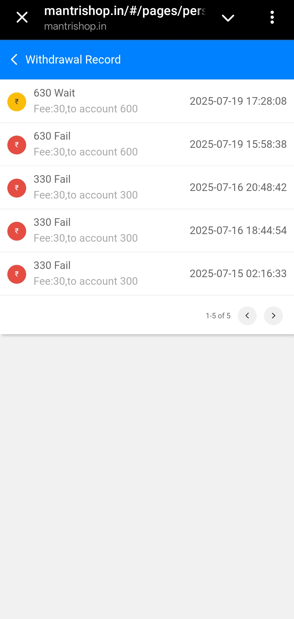Open the three-dot browser menu
This screenshot has height=619, width=294.
(x=272, y=17)
